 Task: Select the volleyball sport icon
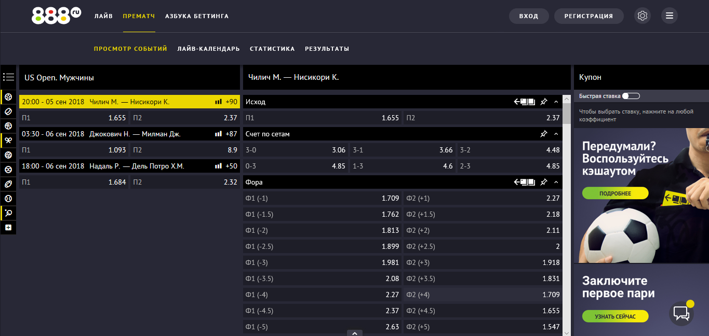click(8, 155)
